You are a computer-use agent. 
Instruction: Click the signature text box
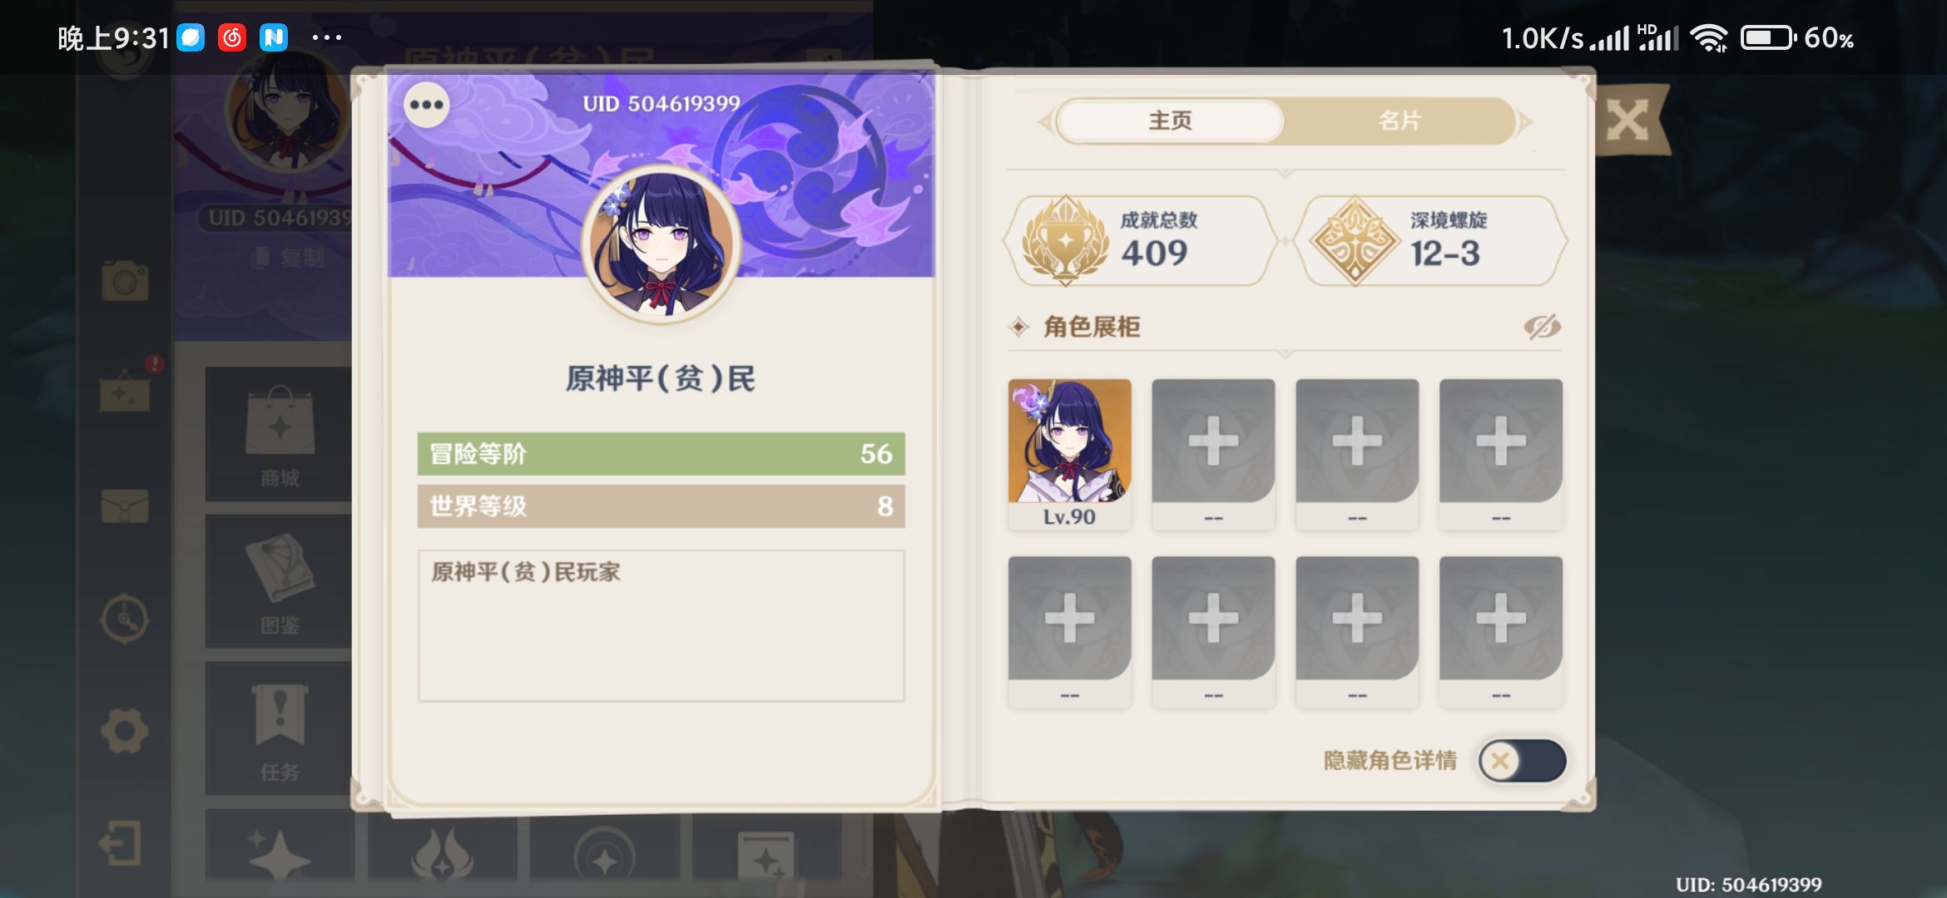pos(661,626)
